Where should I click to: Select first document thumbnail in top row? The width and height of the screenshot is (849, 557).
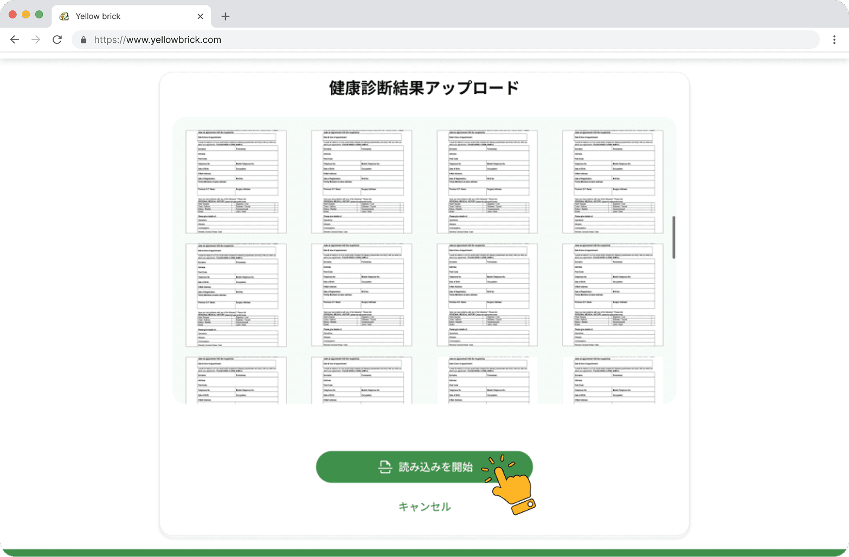pyautogui.click(x=236, y=182)
